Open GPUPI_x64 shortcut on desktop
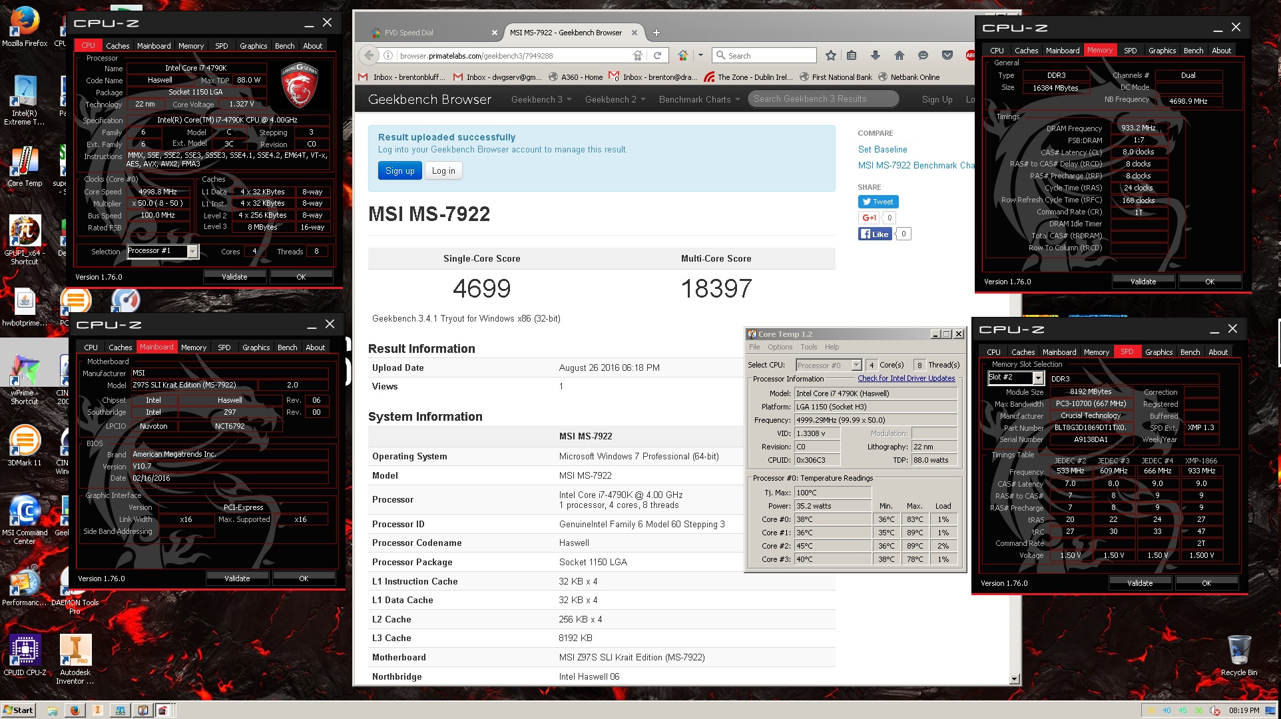 coord(25,240)
